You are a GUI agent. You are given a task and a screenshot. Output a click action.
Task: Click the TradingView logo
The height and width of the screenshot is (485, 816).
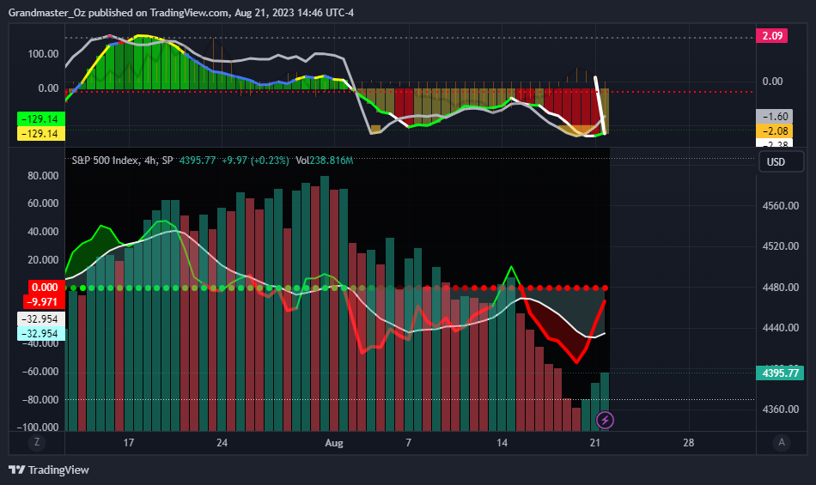[49, 470]
